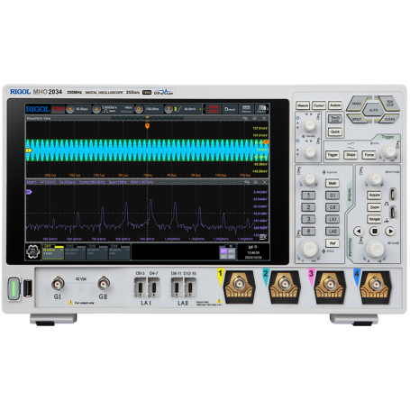Image resolution: width=410 pixels, height=410 pixels.
Task: Tap the Measure icon in the touchscreen toolbar
Action: pyautogui.click(x=246, y=109)
